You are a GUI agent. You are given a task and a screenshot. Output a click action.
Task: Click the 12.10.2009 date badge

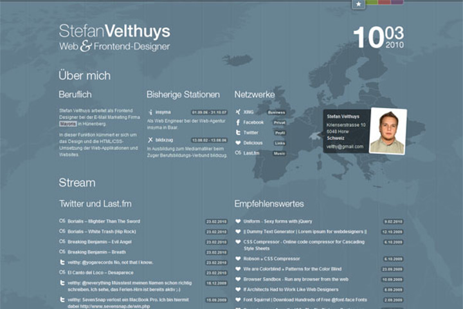click(x=392, y=232)
